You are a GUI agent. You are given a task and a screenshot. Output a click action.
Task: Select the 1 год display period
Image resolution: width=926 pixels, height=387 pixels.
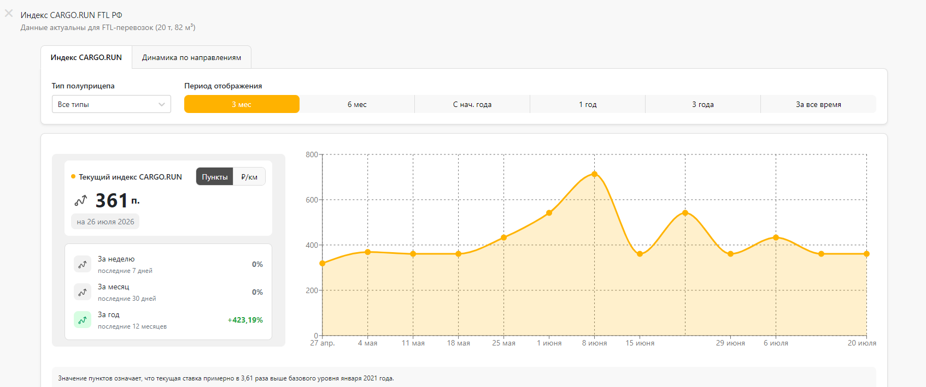(x=588, y=104)
